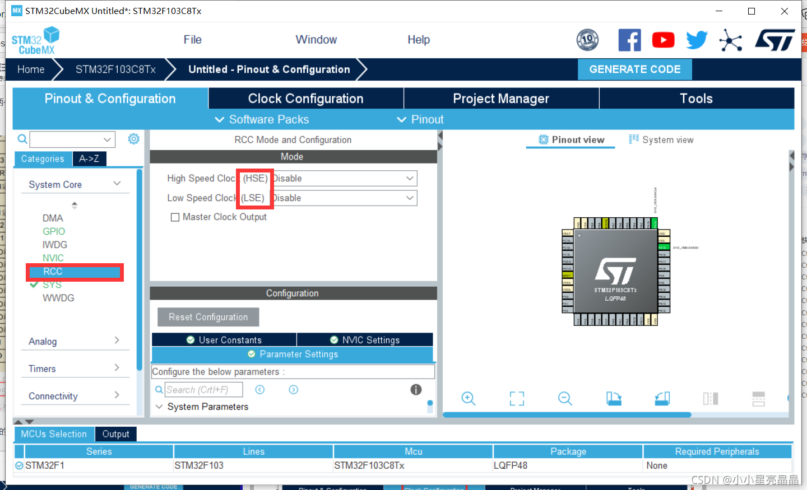Click the STM32F1 row selection icon
This screenshot has width=807, height=490.
(19, 465)
